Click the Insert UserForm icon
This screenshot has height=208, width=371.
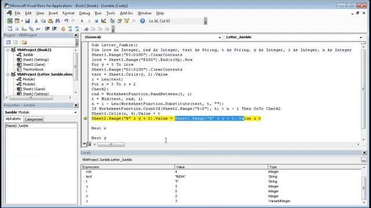(17, 21)
